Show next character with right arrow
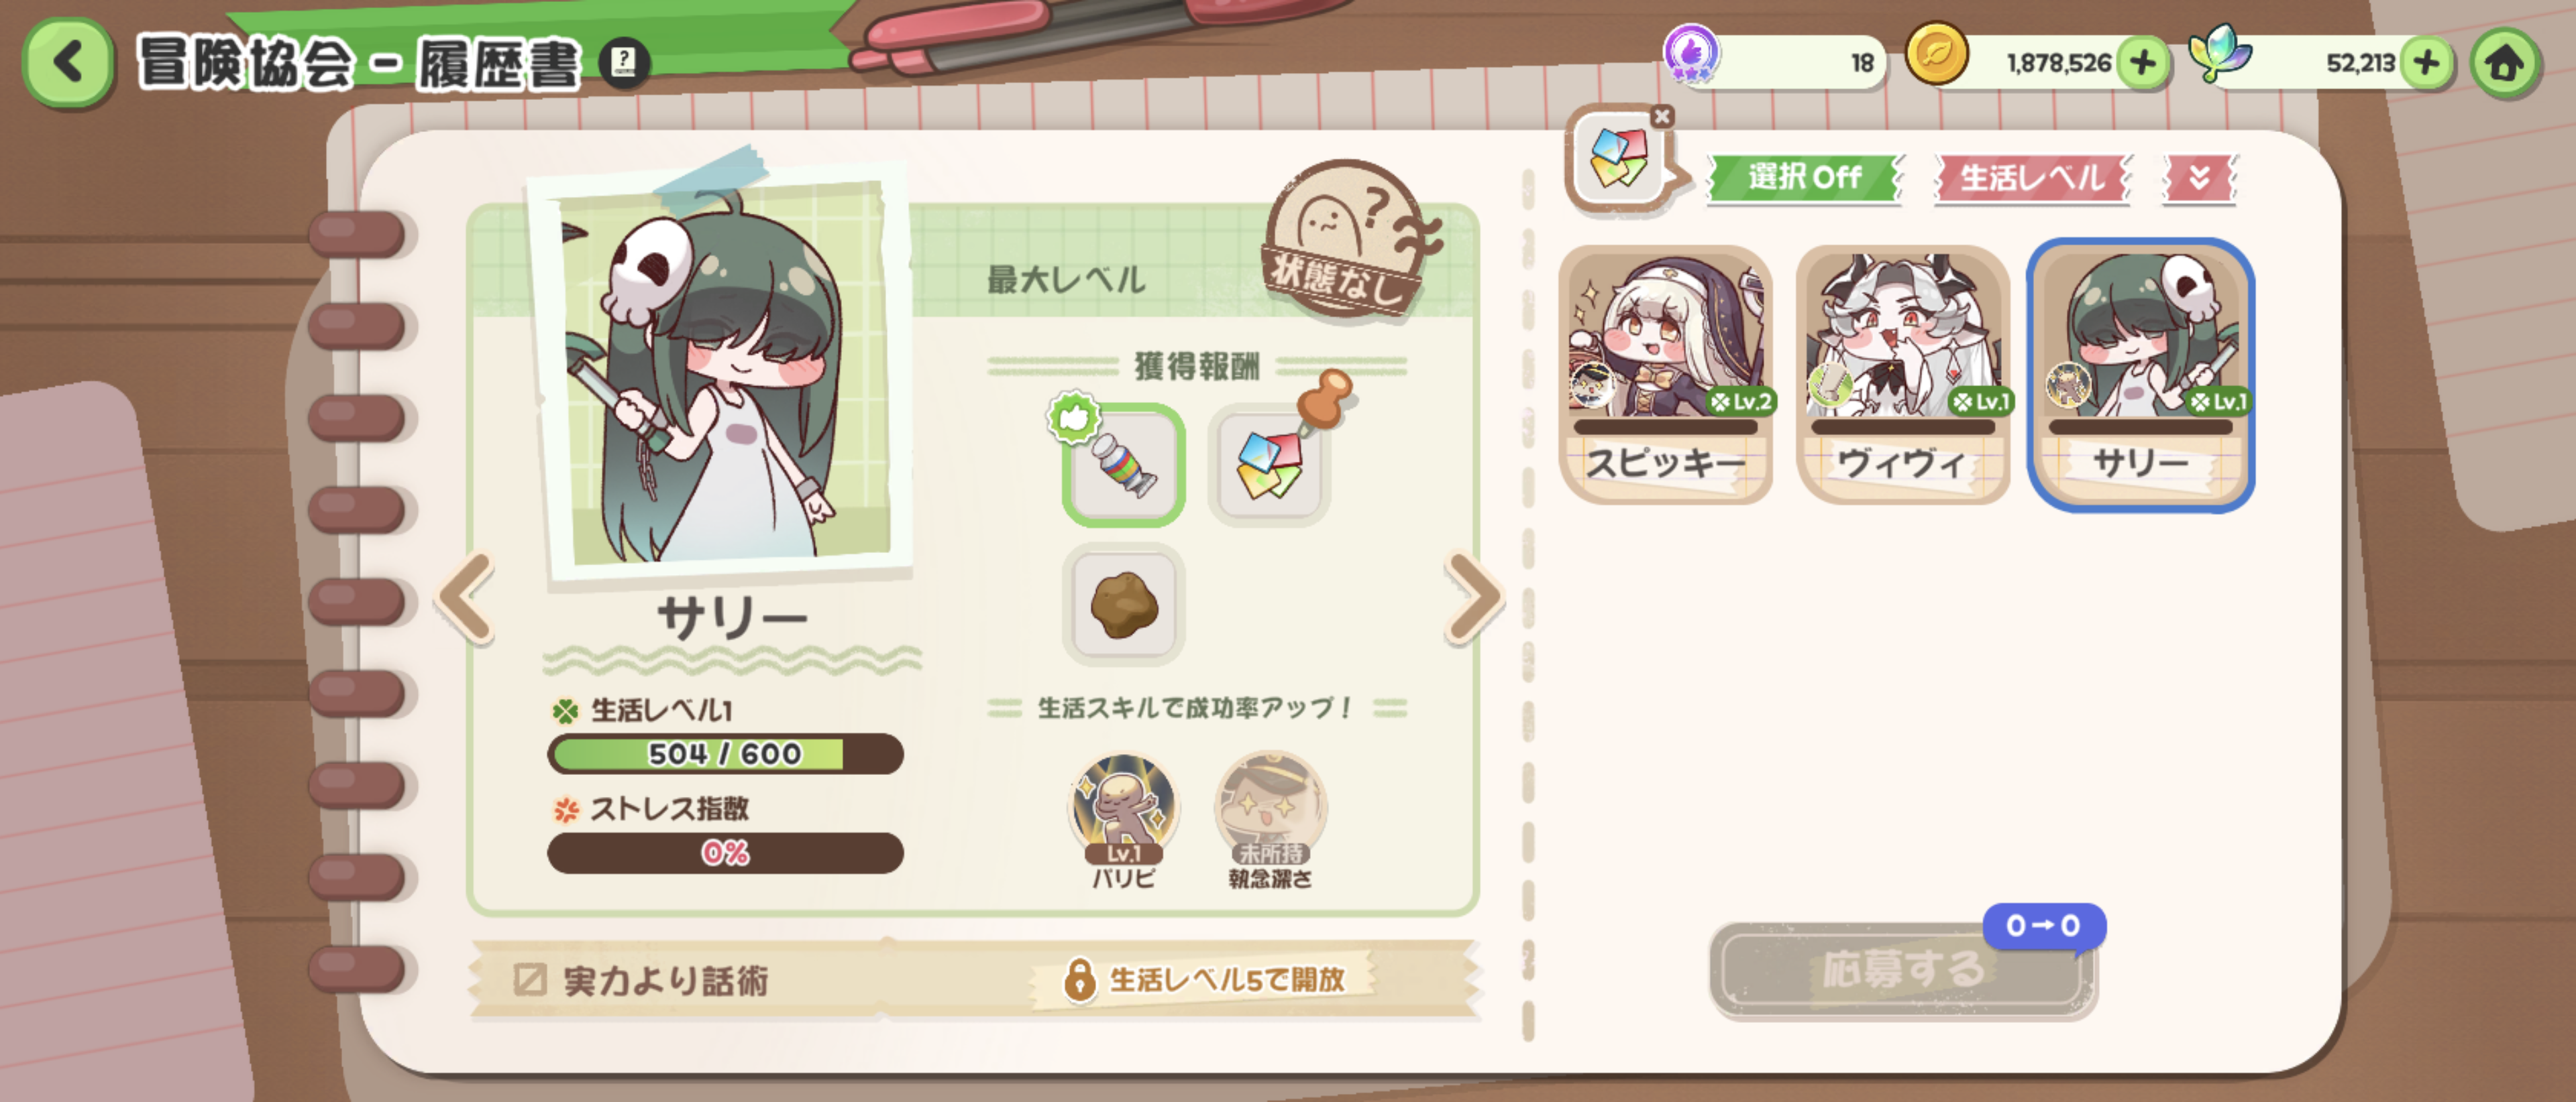This screenshot has height=1102, width=2576. (1474, 597)
